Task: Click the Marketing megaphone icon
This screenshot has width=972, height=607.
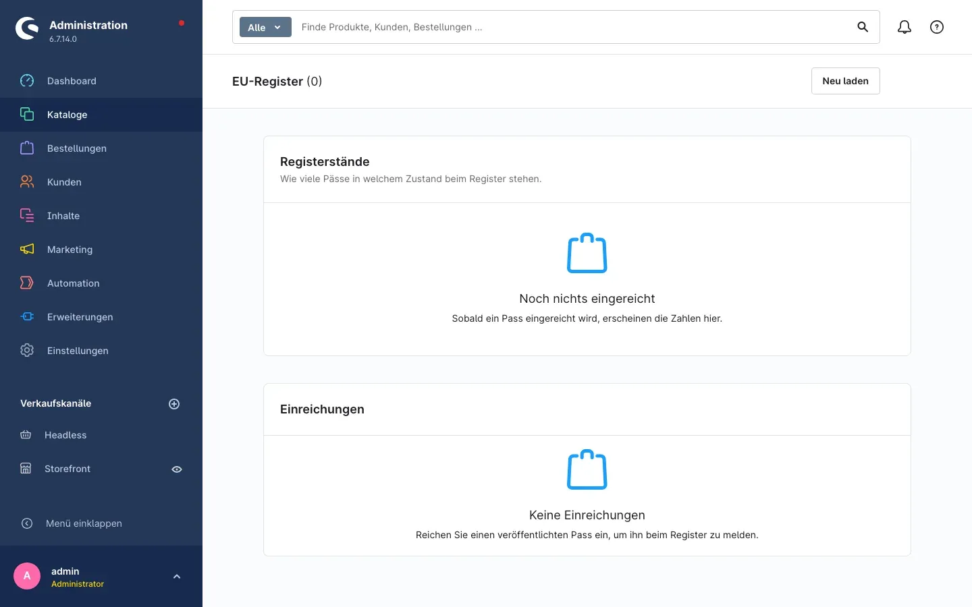Action: [27, 250]
